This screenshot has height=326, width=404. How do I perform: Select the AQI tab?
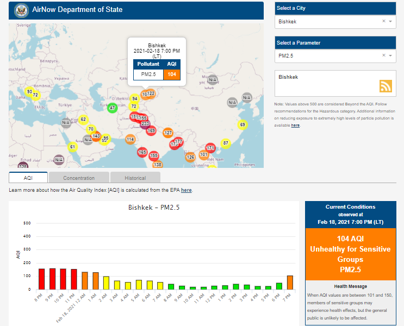pos(28,178)
